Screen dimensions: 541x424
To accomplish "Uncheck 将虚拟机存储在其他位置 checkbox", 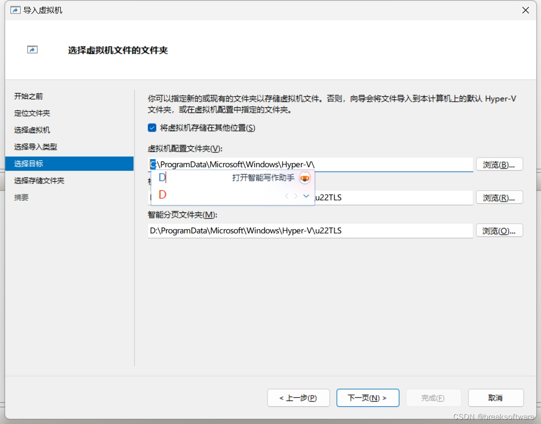I will (152, 128).
